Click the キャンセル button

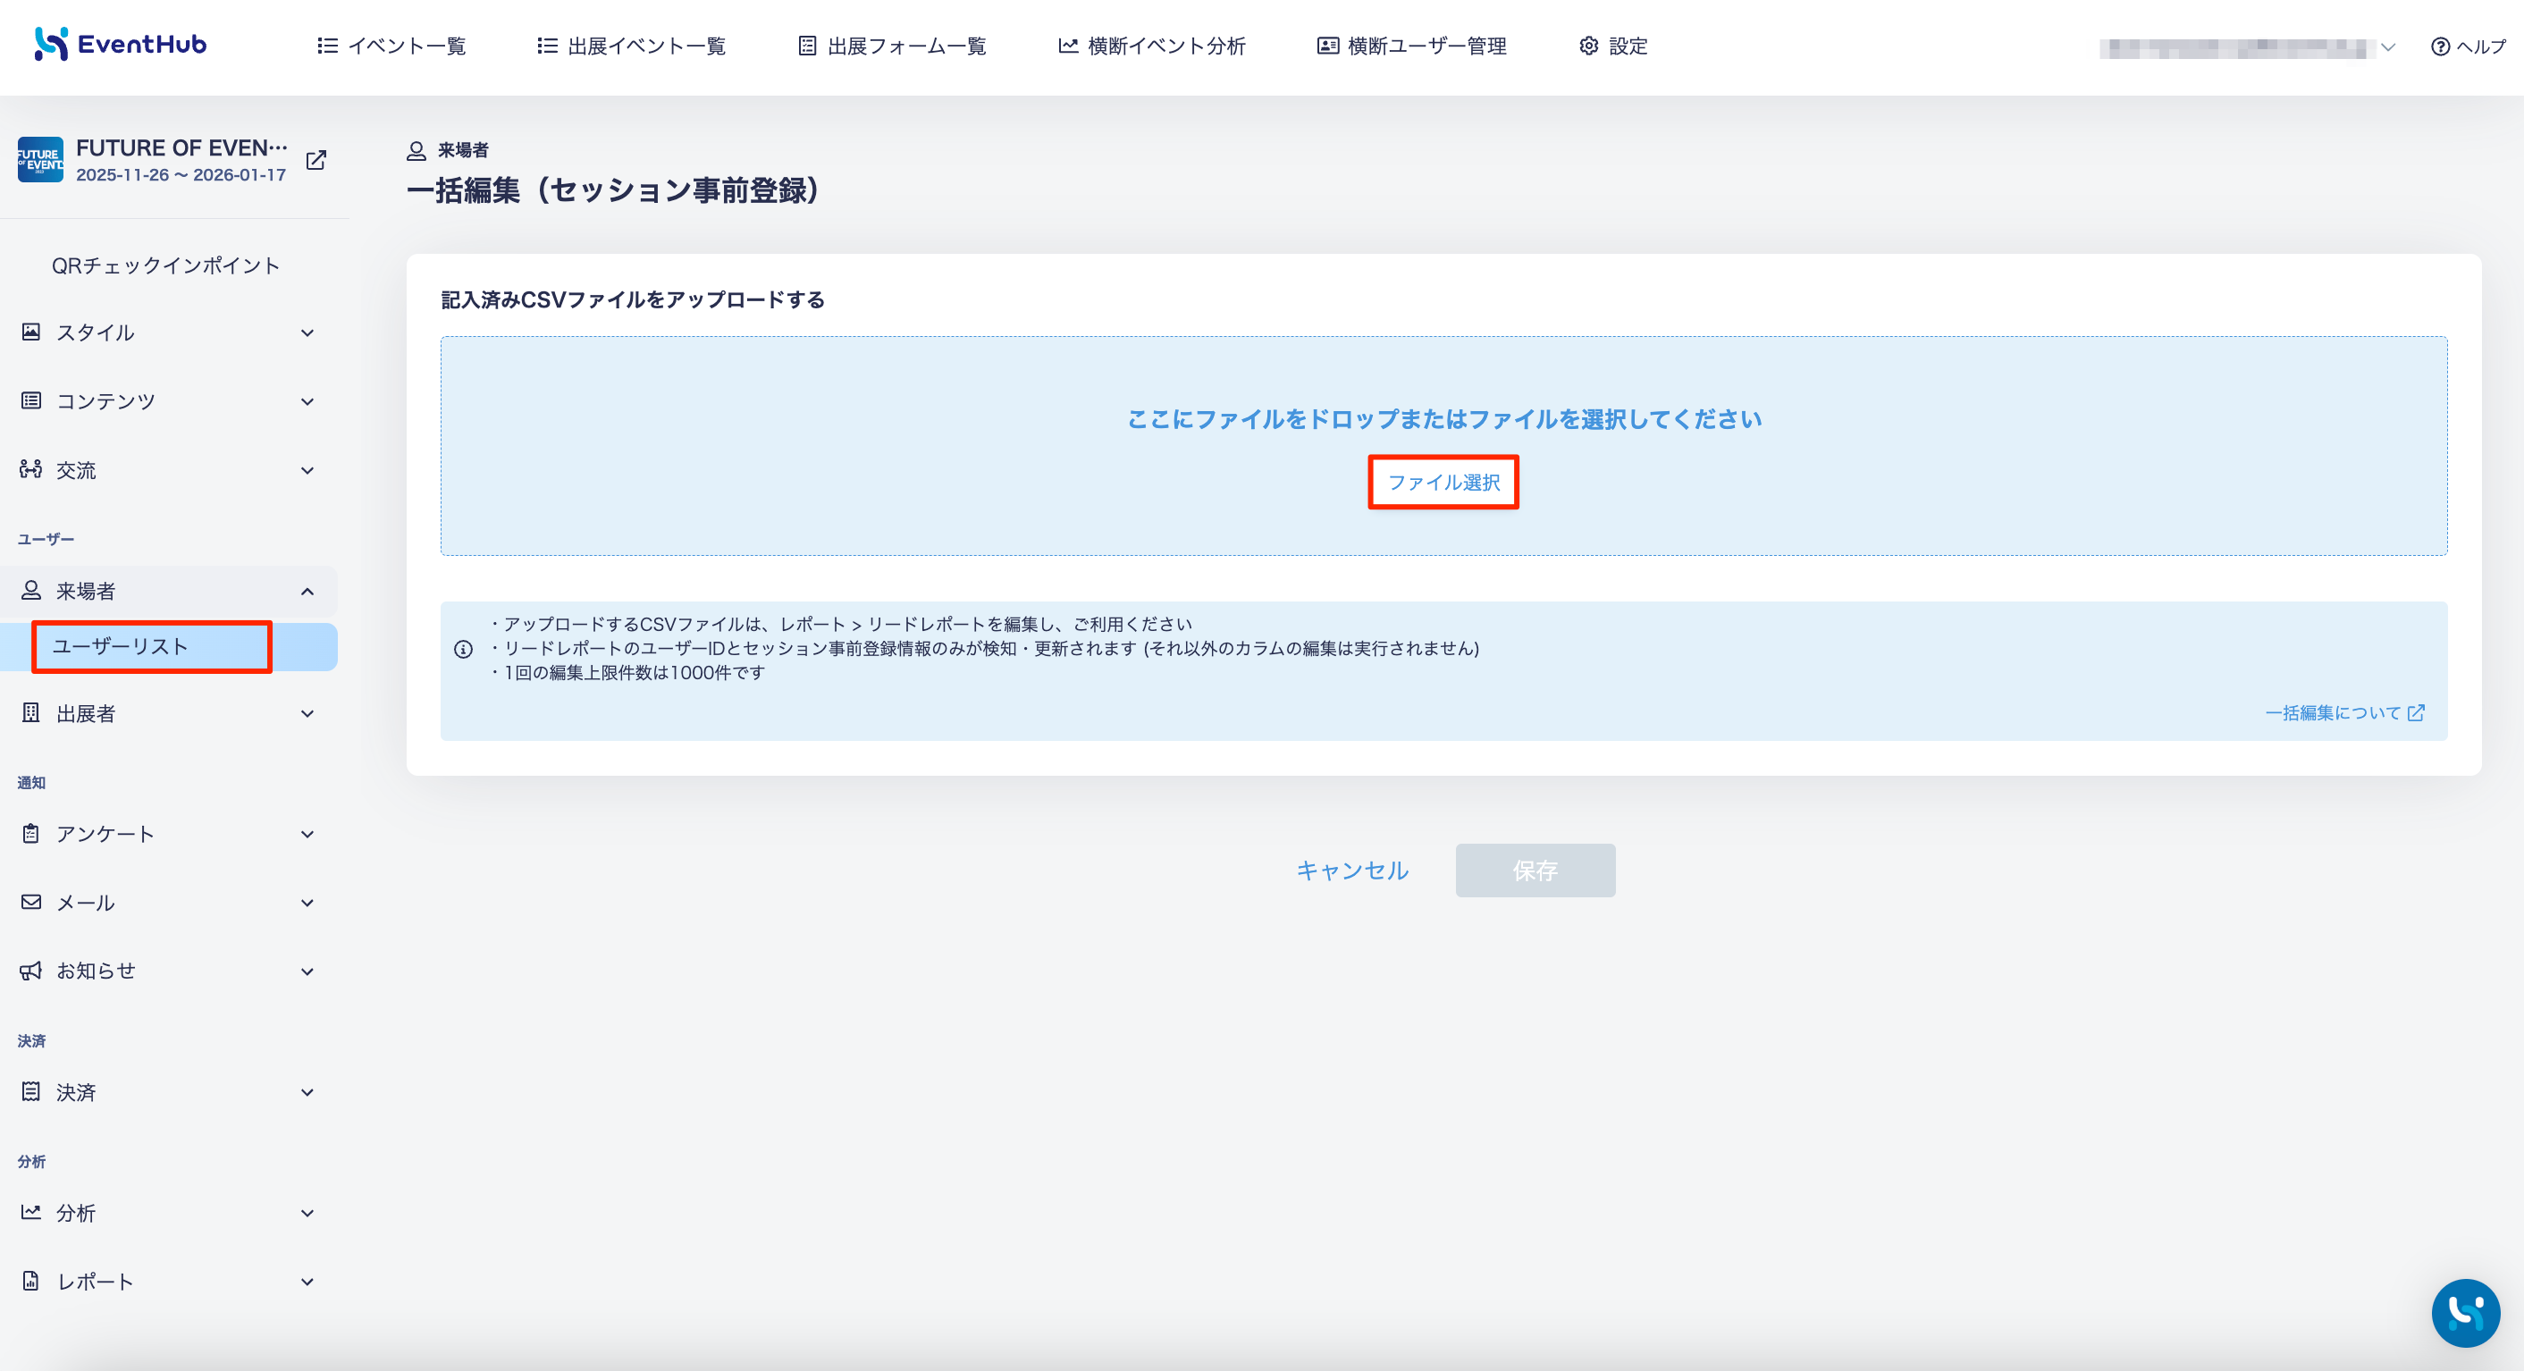coord(1352,871)
